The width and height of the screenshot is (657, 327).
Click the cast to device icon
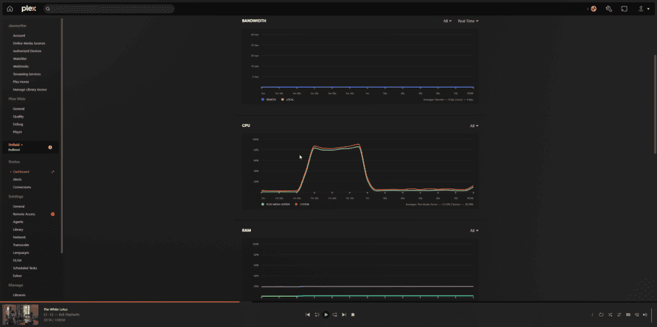[x=624, y=9]
